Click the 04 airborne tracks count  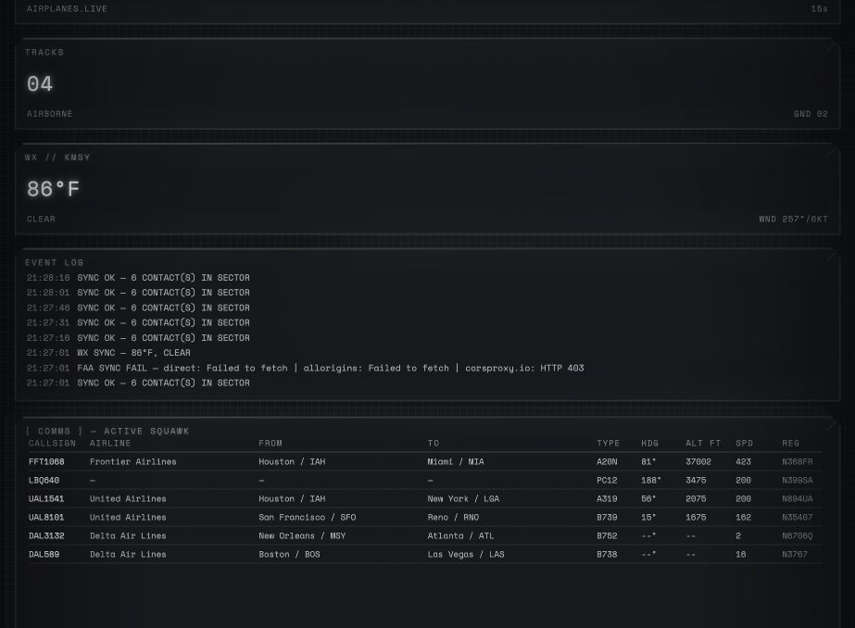click(x=40, y=84)
